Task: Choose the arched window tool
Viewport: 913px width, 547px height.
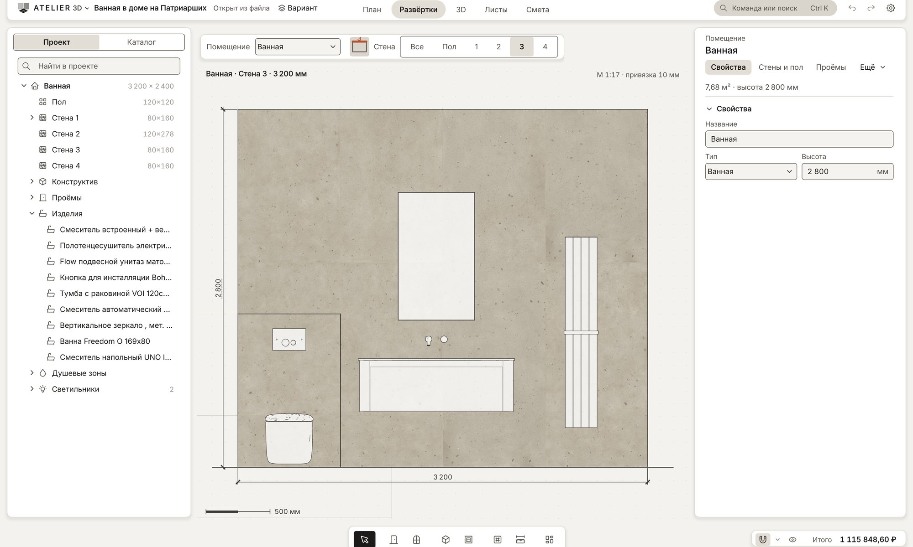Action: (416, 539)
